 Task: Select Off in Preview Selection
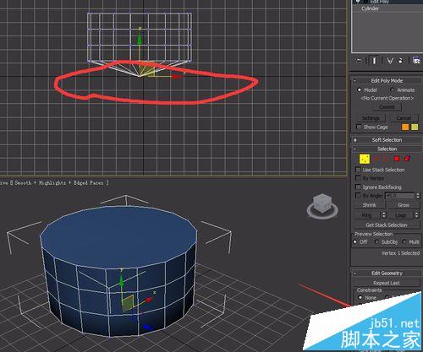coord(355,241)
